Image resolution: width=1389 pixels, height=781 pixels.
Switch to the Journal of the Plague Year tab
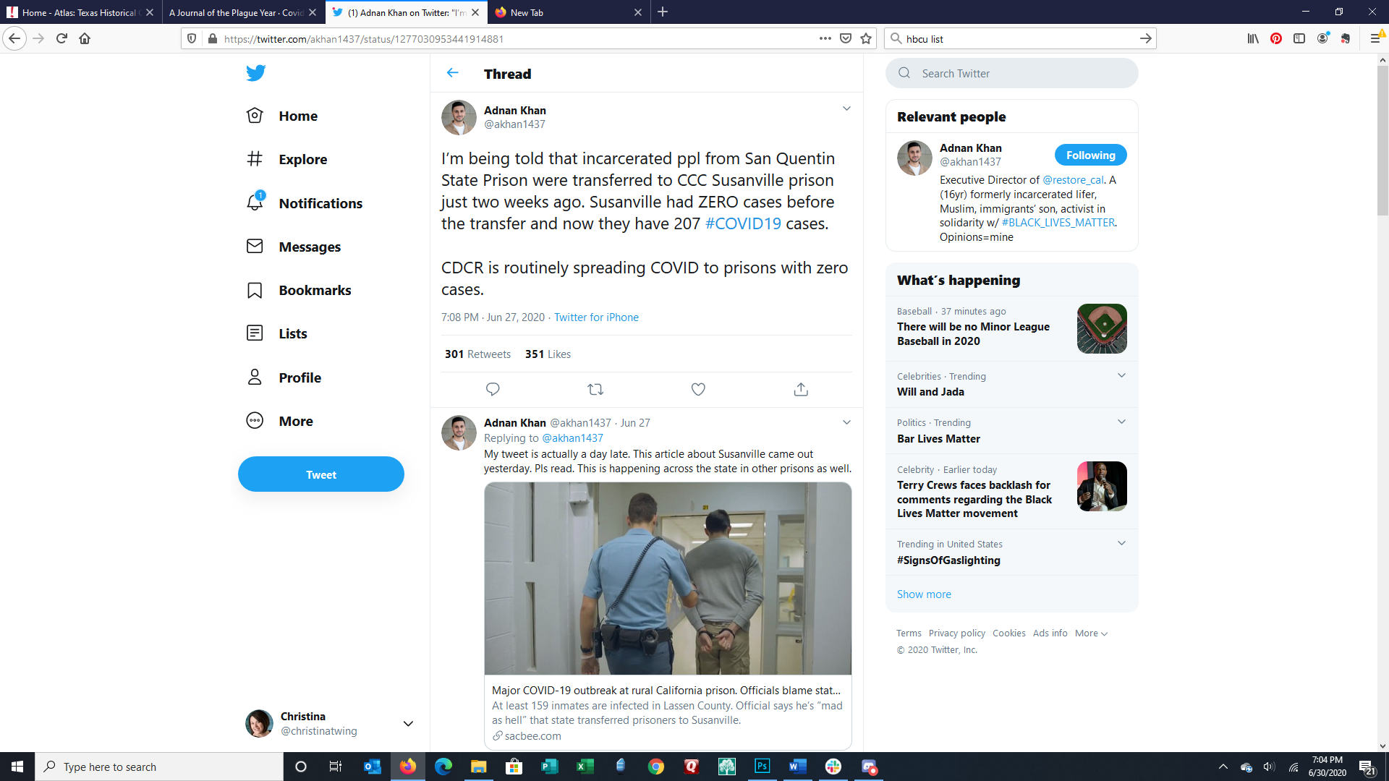[236, 12]
